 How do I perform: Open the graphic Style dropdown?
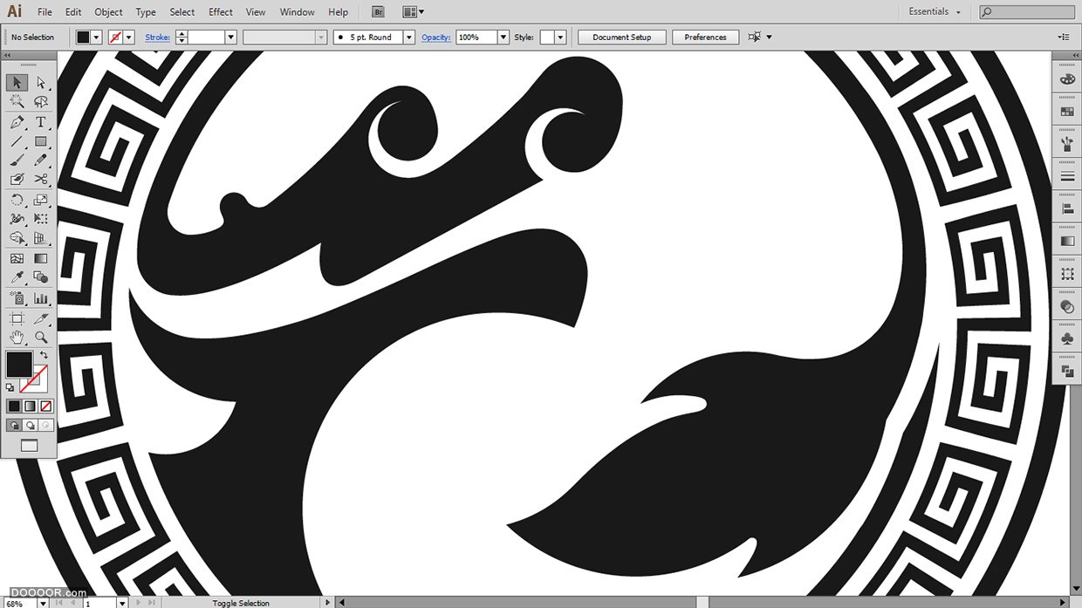560,38
